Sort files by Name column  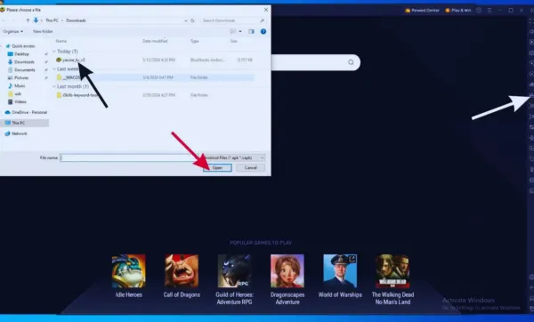[x=61, y=41]
